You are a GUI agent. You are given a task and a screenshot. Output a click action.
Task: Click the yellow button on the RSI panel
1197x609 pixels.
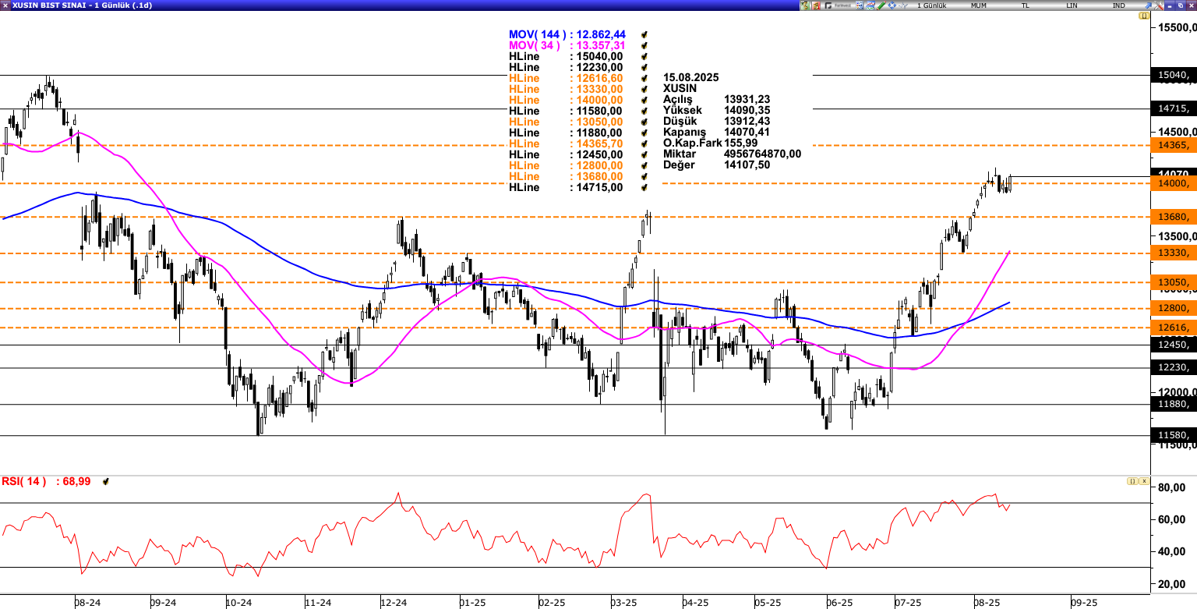1132,481
